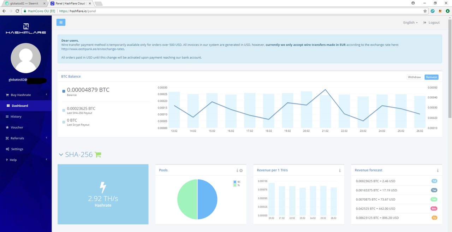The height and width of the screenshot is (232, 452).
Task: Click the browser forward arrow
Action: click(x=11, y=11)
